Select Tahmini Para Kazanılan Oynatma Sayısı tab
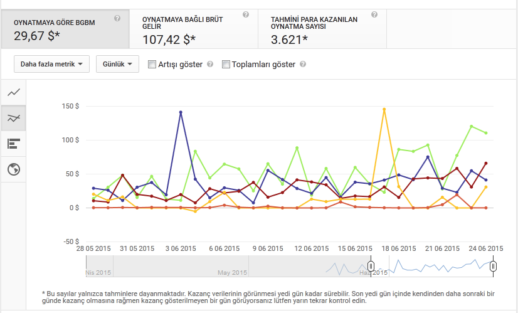Screen dimensions: 518x313 click(322, 29)
